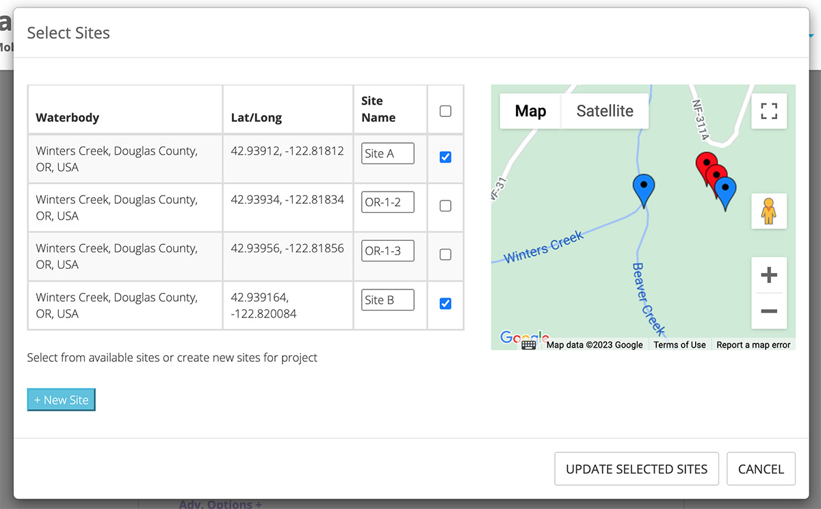Uncheck the Site A checkbox
The width and height of the screenshot is (821, 509).
[445, 157]
